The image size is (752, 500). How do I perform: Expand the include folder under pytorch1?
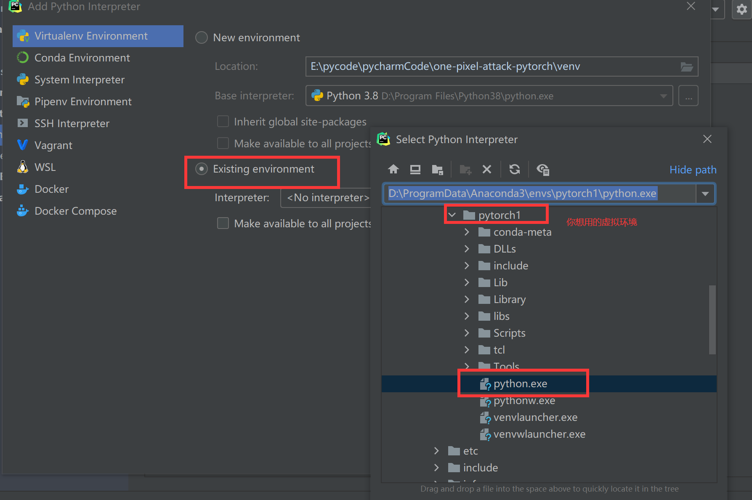467,266
